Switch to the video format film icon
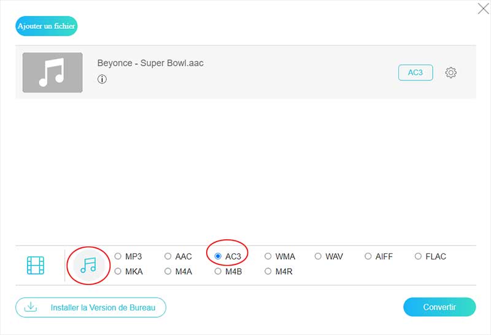This screenshot has width=491, height=335. (36, 266)
